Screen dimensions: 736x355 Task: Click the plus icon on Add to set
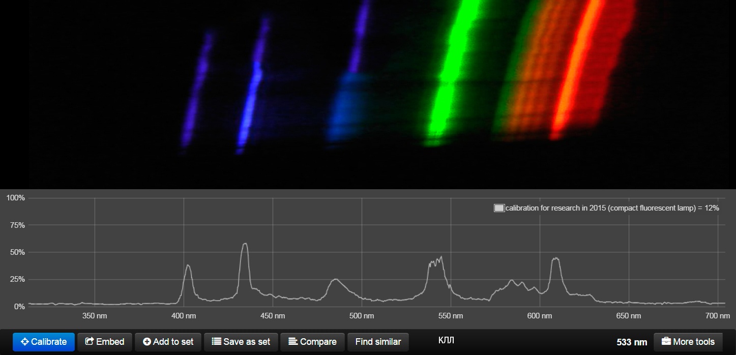tap(147, 342)
